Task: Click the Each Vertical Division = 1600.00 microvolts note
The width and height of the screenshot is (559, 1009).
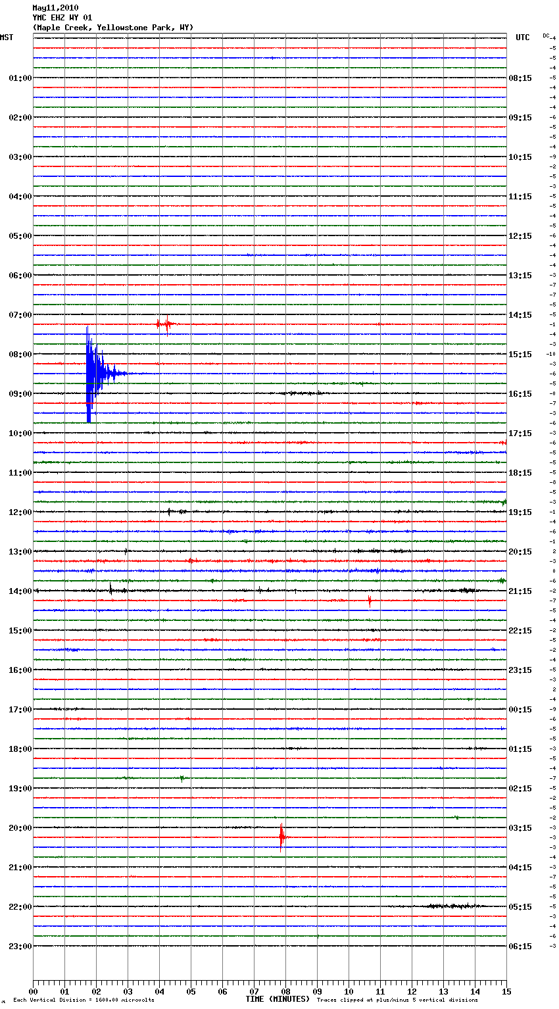Action: (84, 1000)
